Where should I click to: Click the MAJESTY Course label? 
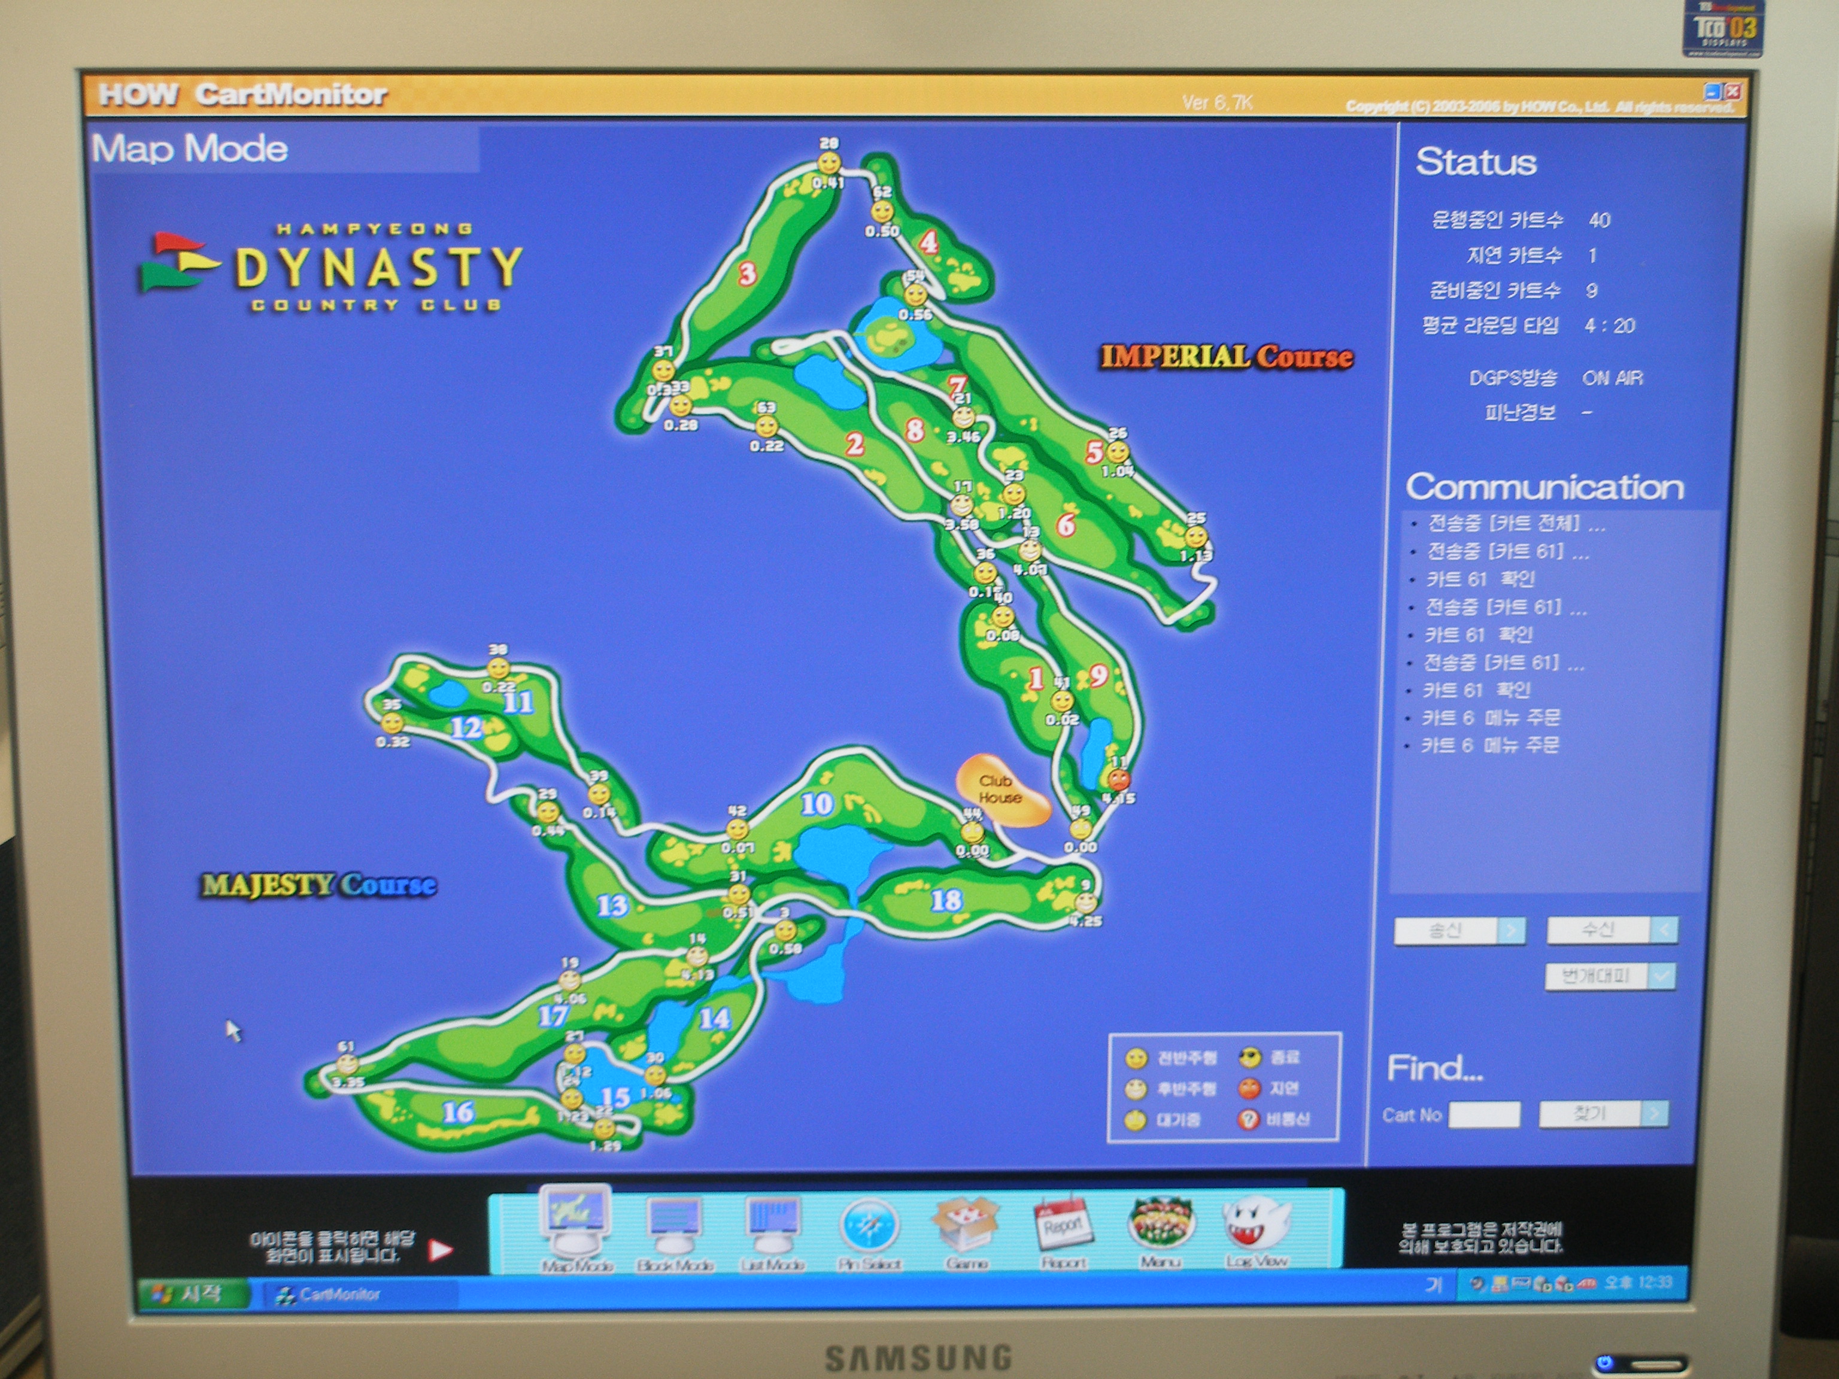(x=319, y=885)
